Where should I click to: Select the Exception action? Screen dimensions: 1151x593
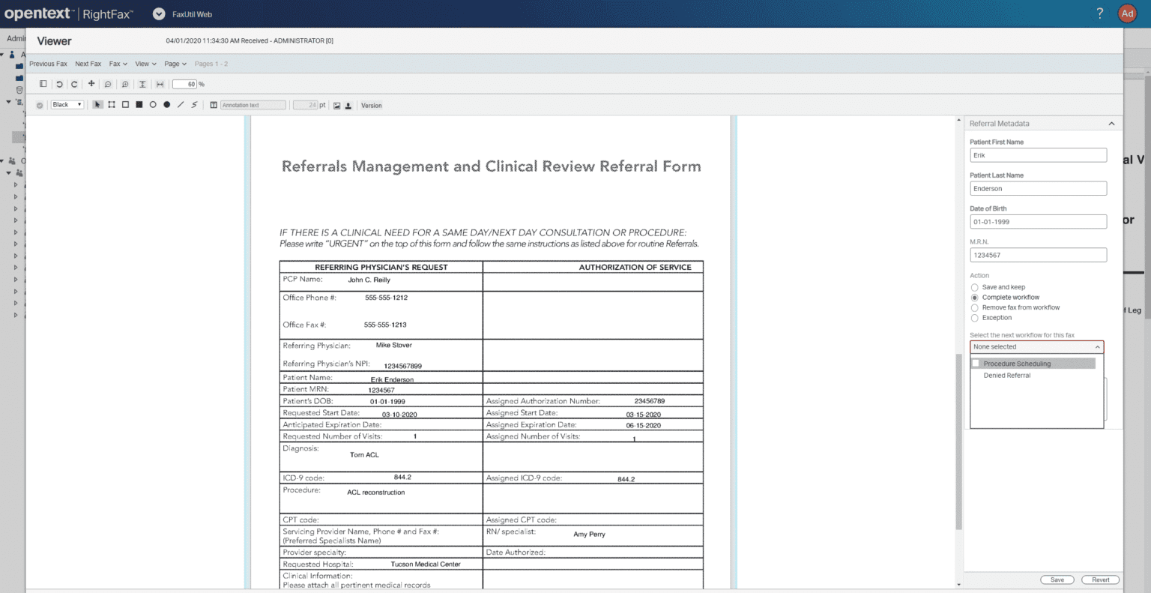click(975, 317)
